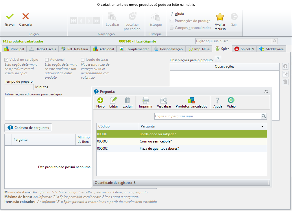Open Ajuda in the main toolbar
This screenshot has height=211, width=292.
177,14
